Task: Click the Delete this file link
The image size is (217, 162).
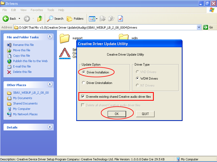Action: pos(22,72)
